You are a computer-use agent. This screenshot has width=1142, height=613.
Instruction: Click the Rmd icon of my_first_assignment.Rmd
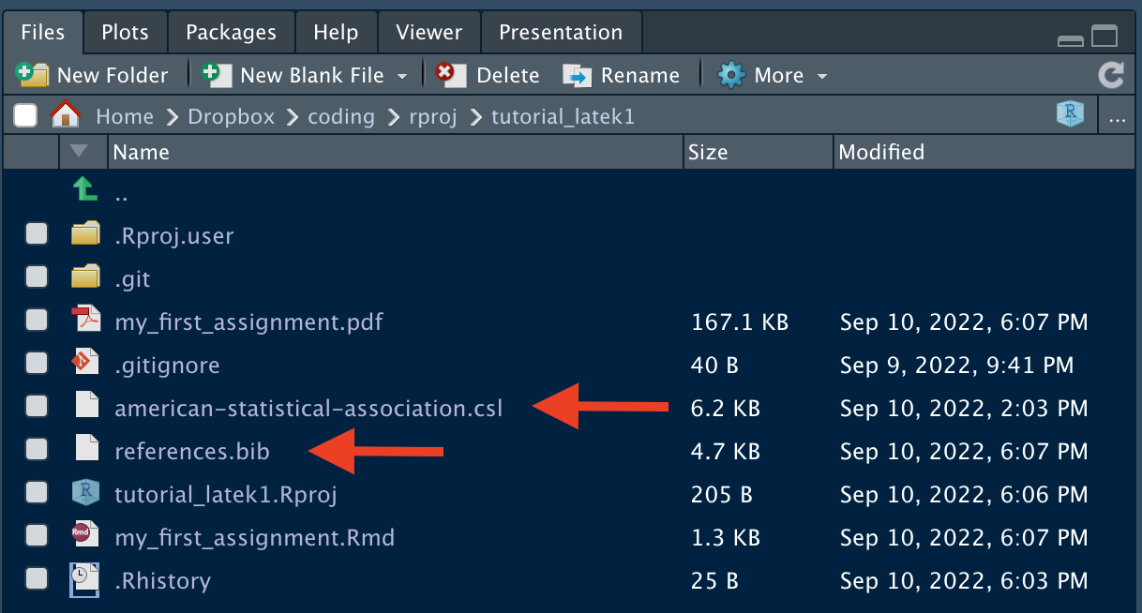(x=85, y=536)
